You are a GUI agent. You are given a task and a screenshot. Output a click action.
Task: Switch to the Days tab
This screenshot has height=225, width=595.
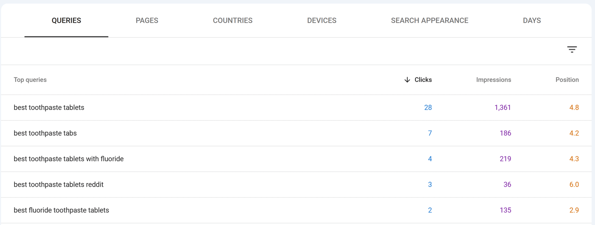coord(532,21)
